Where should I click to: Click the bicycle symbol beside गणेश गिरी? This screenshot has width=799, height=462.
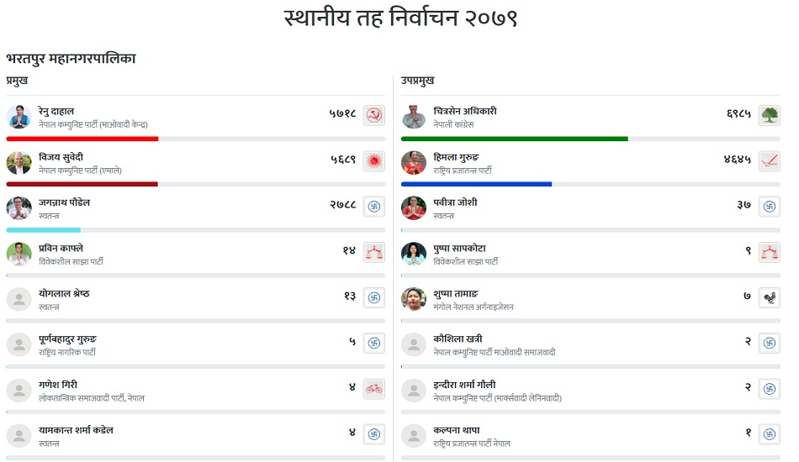coord(373,389)
